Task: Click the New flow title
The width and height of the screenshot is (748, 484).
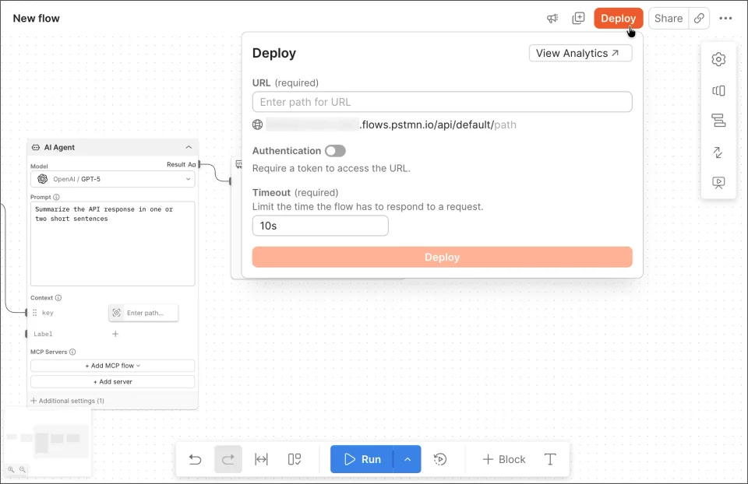Action: tap(37, 19)
